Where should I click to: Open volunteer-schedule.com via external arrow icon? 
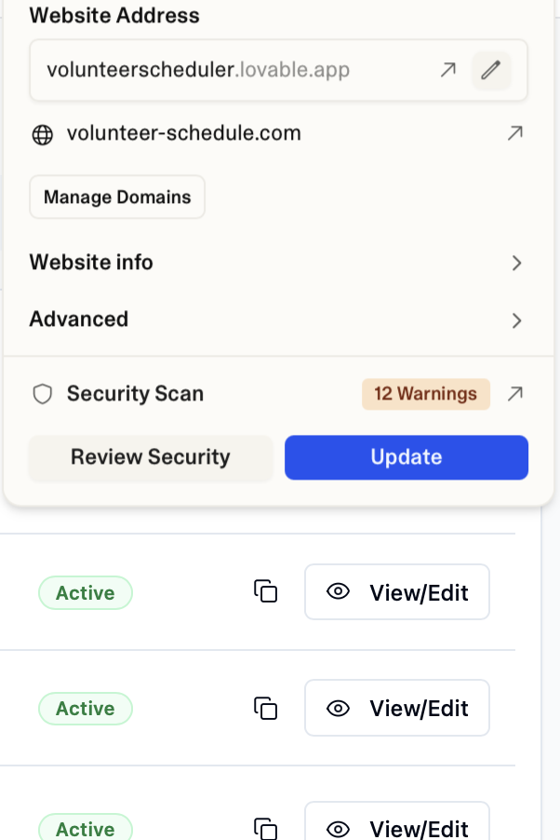514,134
